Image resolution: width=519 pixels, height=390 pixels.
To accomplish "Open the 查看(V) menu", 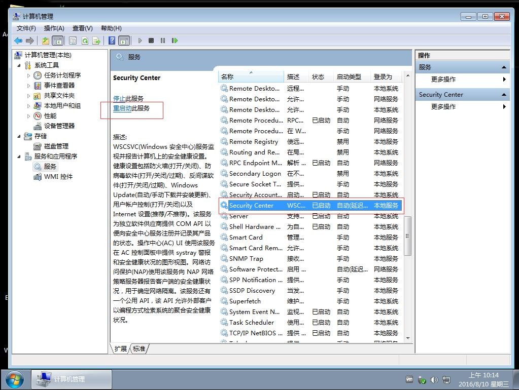I will tap(82, 28).
